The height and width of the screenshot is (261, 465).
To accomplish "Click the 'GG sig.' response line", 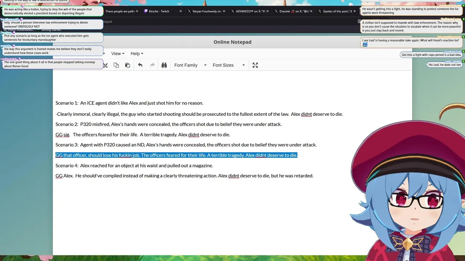I will (x=143, y=134).
